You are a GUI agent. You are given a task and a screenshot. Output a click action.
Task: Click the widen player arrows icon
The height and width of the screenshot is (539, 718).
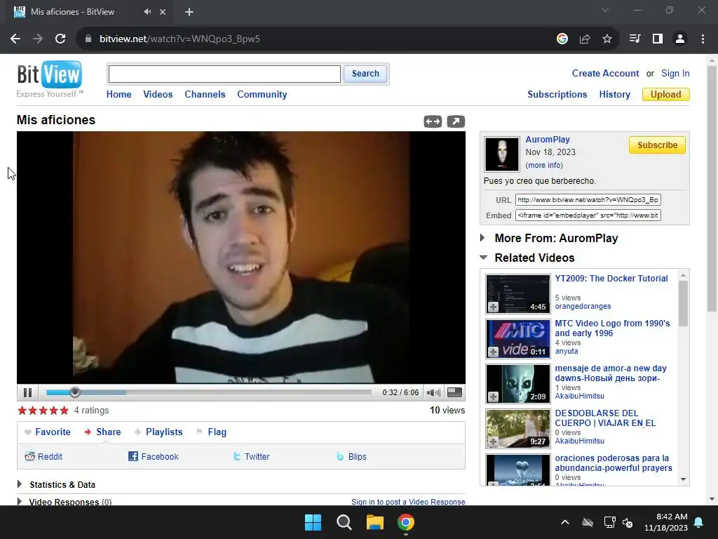433,121
